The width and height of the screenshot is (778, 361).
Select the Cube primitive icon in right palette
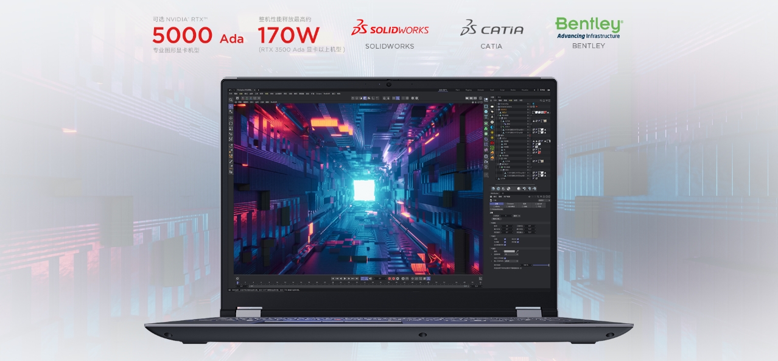point(486,111)
